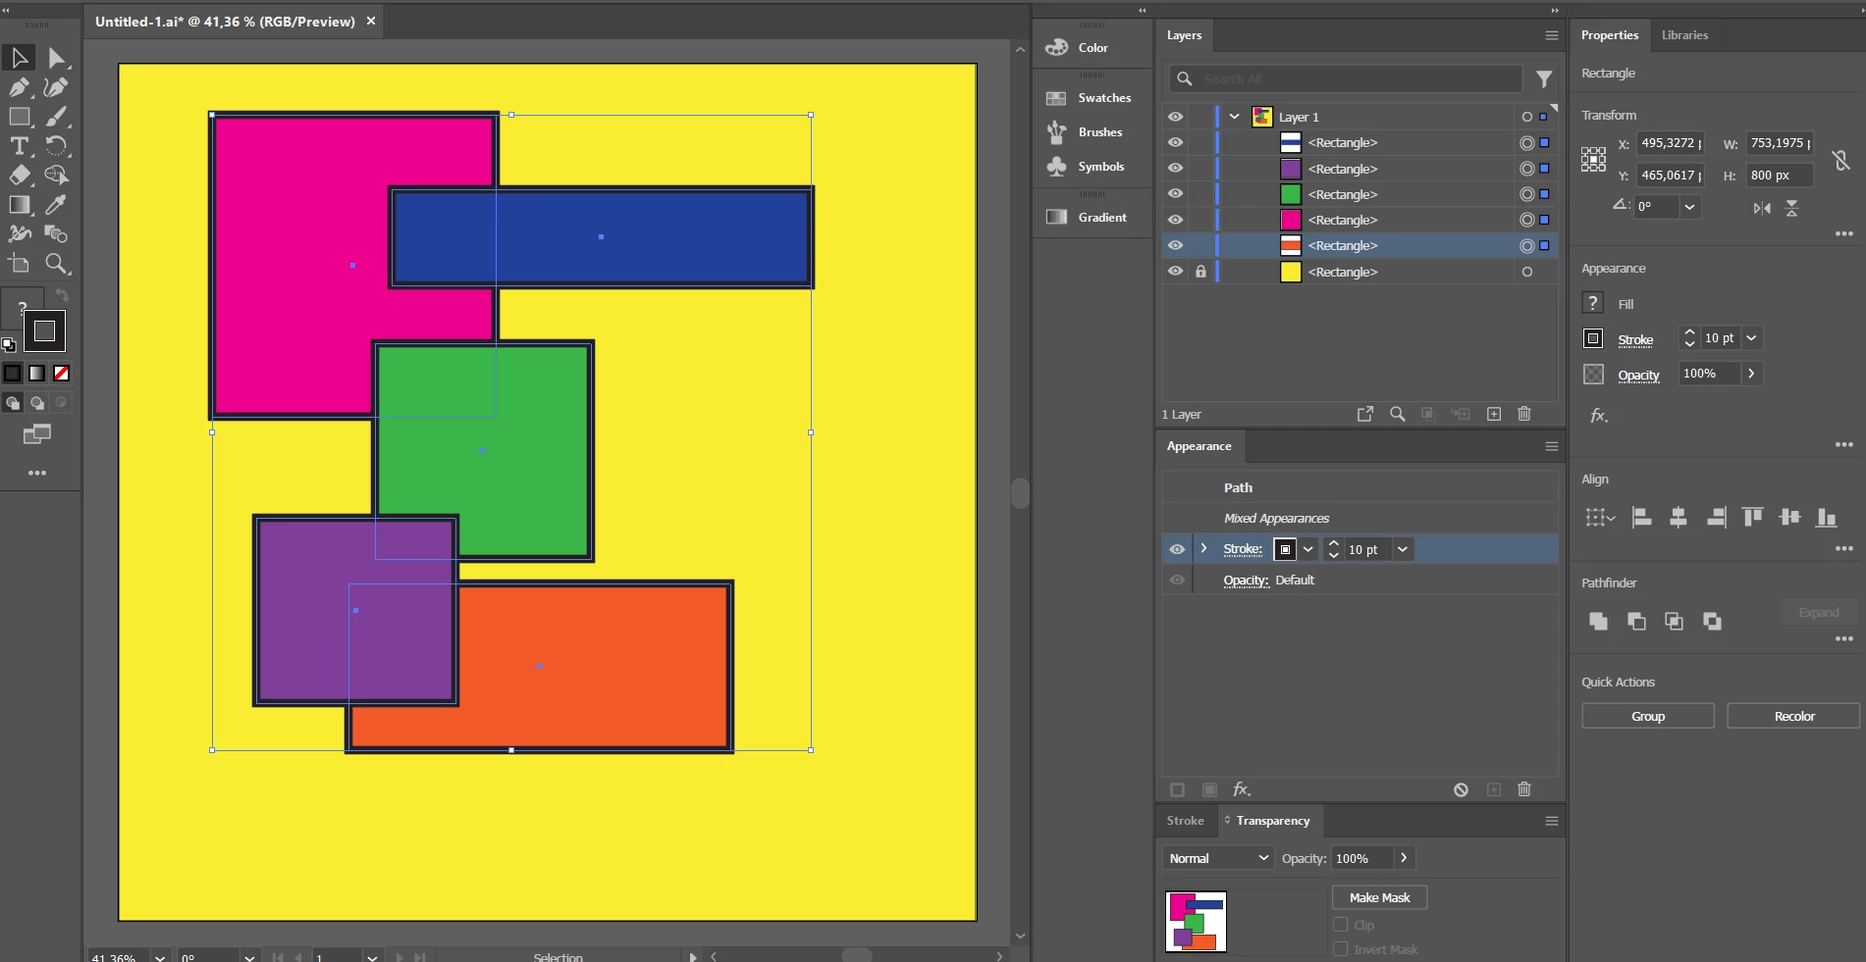
Task: Switch to the Libraries tab
Action: 1684,35
